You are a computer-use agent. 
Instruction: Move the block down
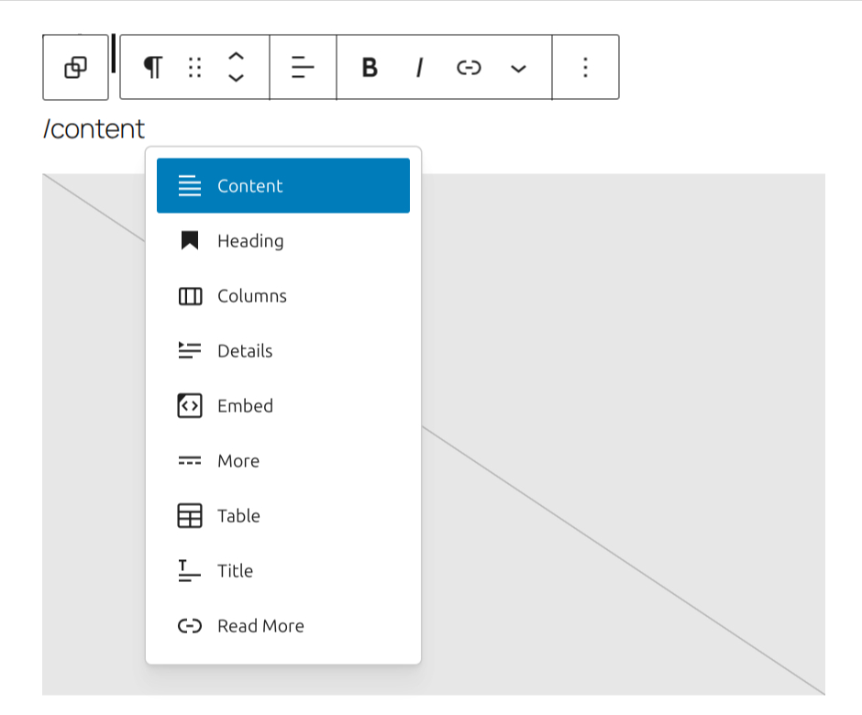point(236,77)
